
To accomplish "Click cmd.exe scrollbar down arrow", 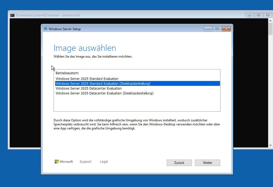I will pyautogui.click(x=270, y=145).
